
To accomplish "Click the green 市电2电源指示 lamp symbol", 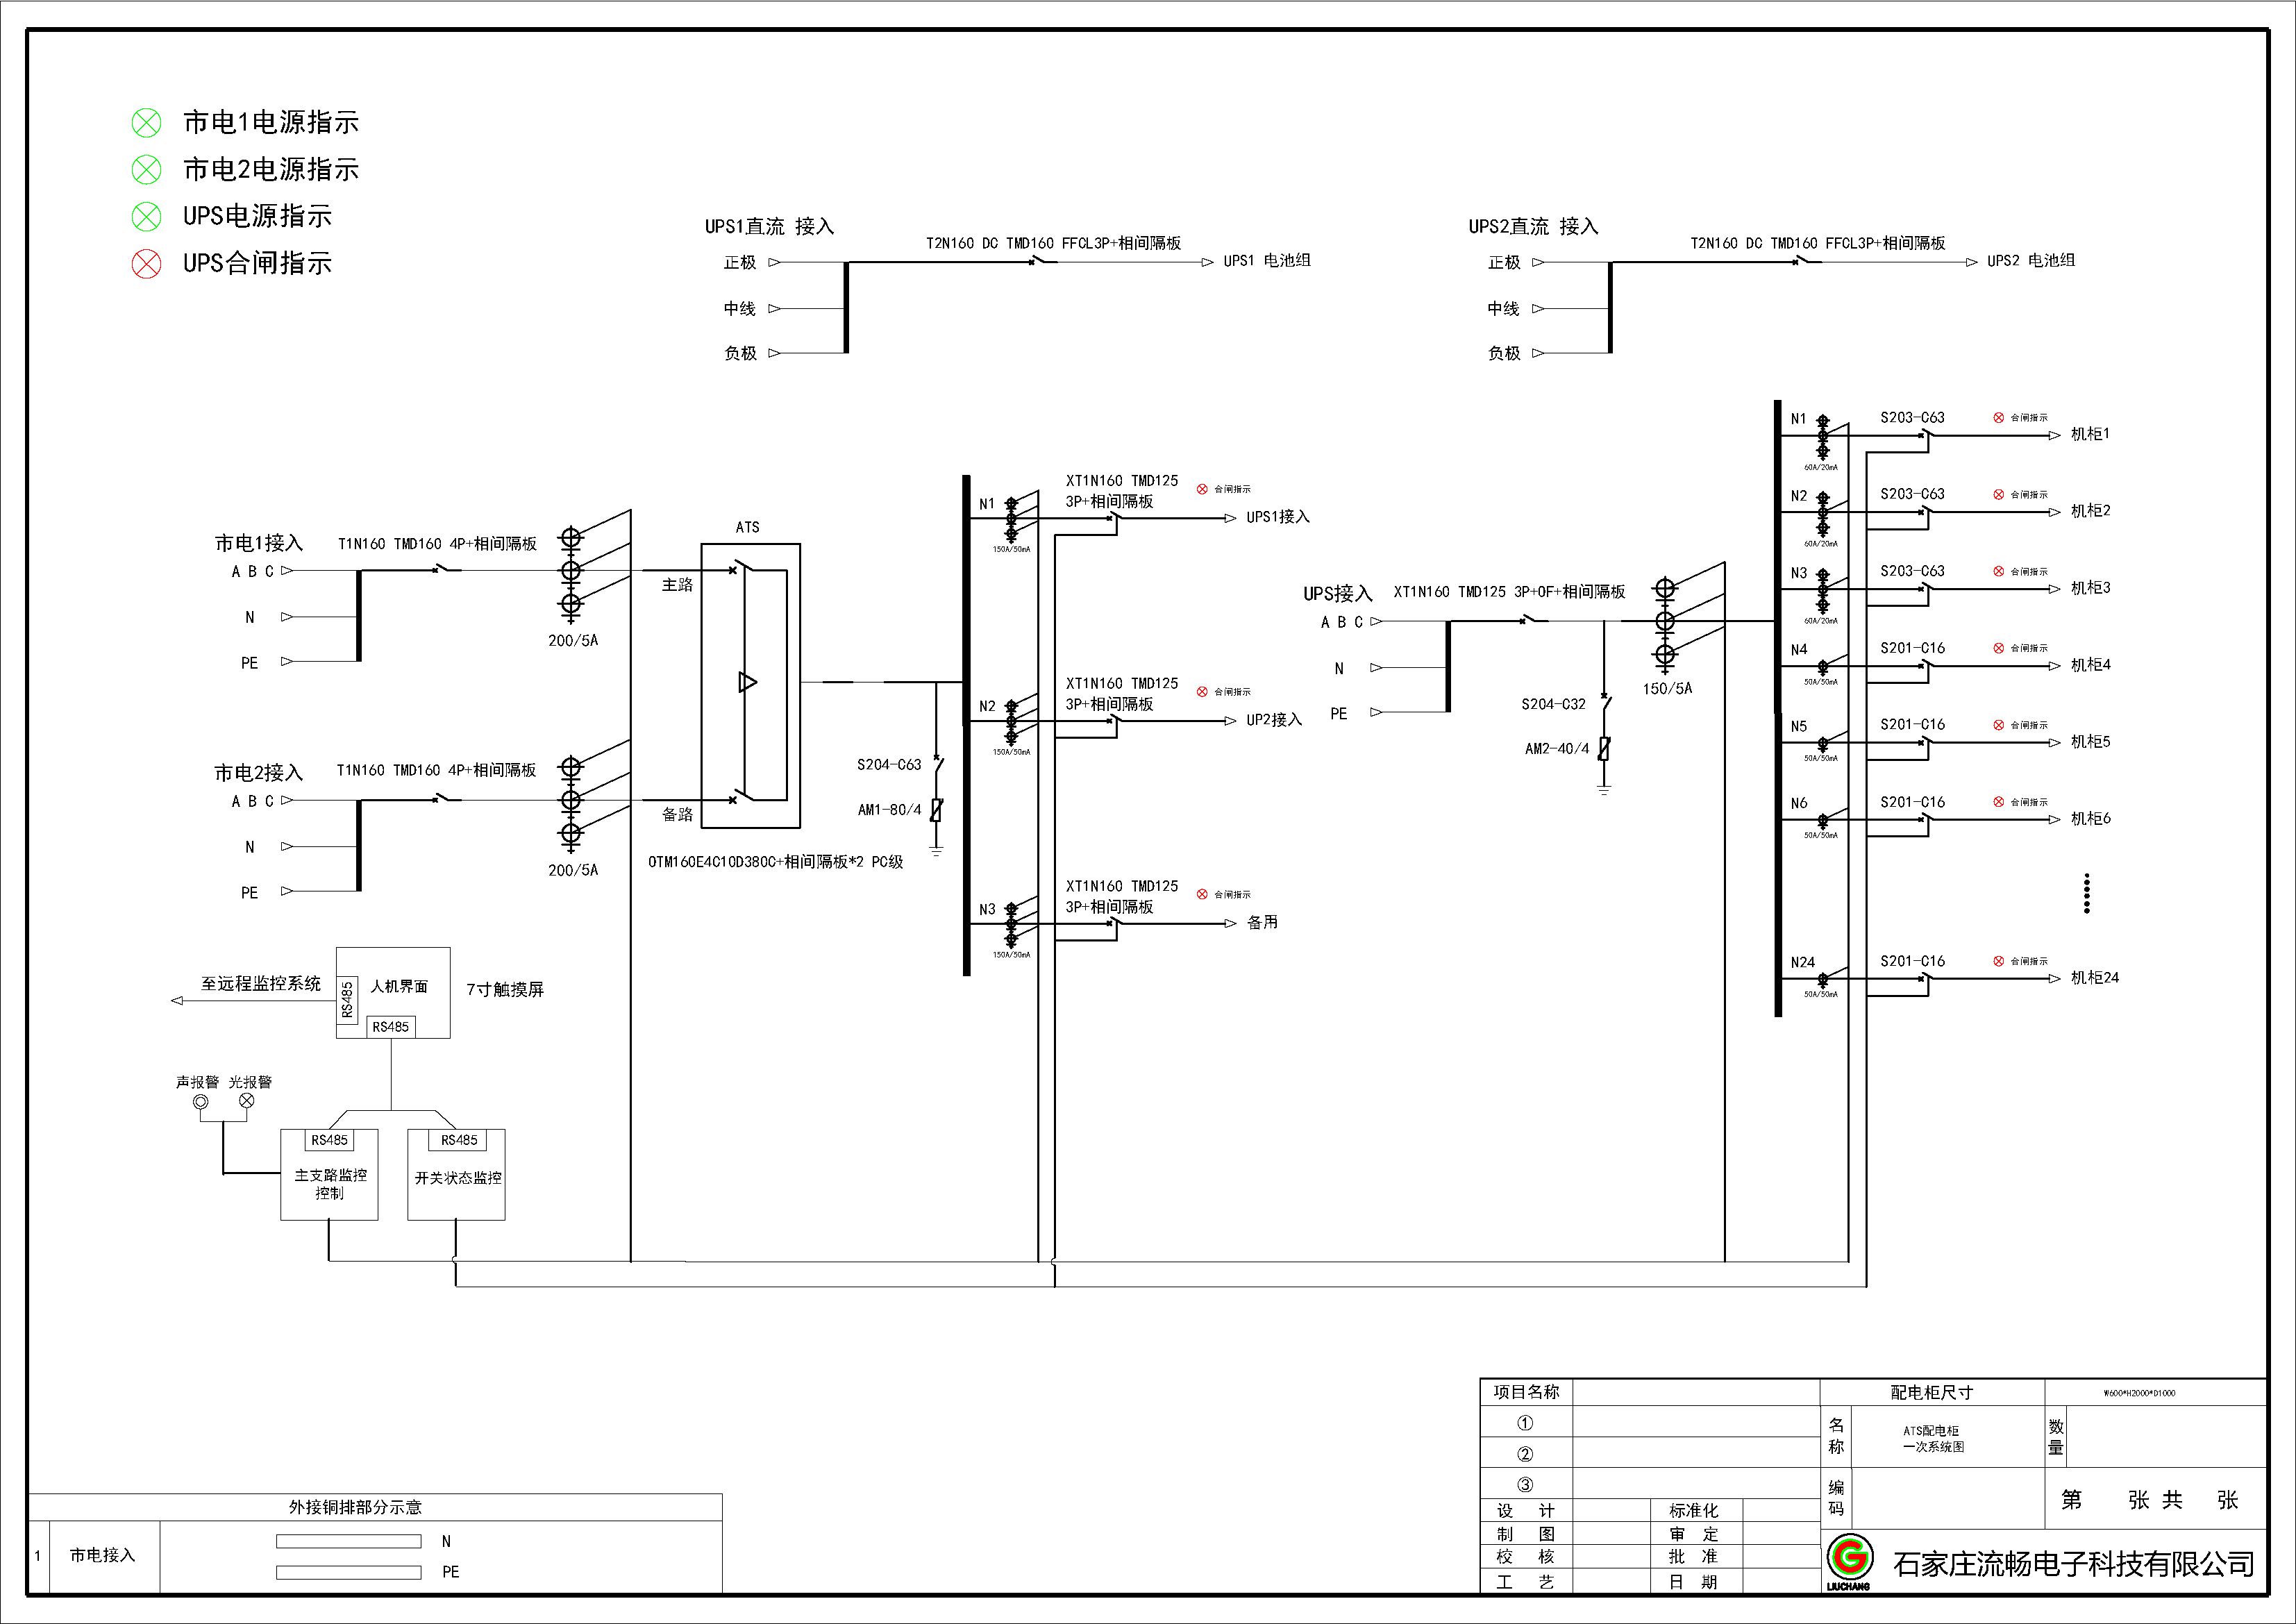I will pyautogui.click(x=147, y=170).
